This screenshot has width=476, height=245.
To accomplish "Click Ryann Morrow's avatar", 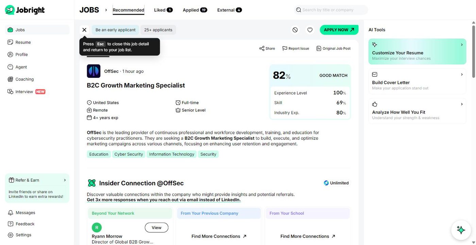I will [x=97, y=228].
